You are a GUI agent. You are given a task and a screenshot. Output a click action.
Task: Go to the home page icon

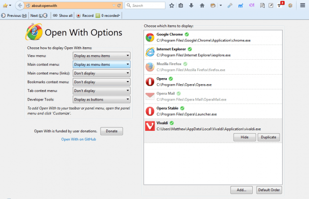[x=202, y=5]
